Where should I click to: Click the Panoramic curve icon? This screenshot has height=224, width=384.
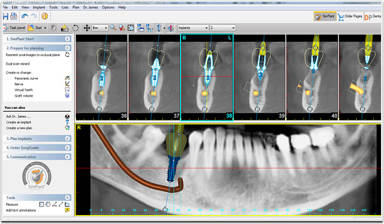coord(67,78)
